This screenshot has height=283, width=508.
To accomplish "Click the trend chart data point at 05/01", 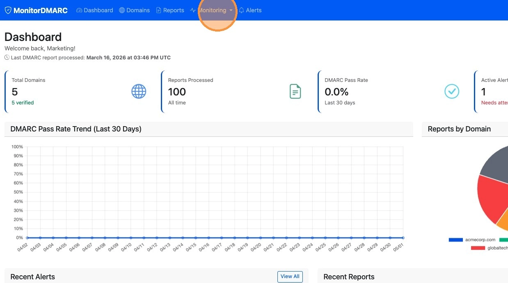I will coord(403,238).
